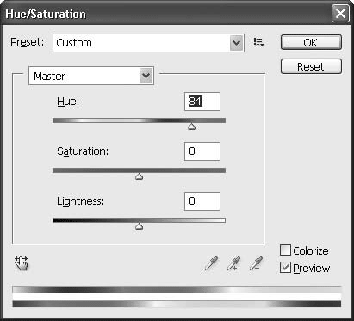The height and width of the screenshot is (321, 354).
Task: Click the Lightness slider handle
Action: 140,226
